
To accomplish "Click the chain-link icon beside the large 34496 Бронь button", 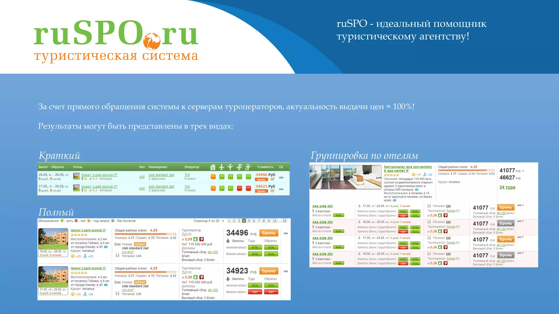I will point(286,233).
